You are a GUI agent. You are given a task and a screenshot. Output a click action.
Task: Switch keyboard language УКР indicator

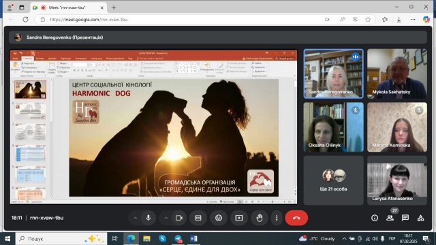pyautogui.click(x=392, y=239)
